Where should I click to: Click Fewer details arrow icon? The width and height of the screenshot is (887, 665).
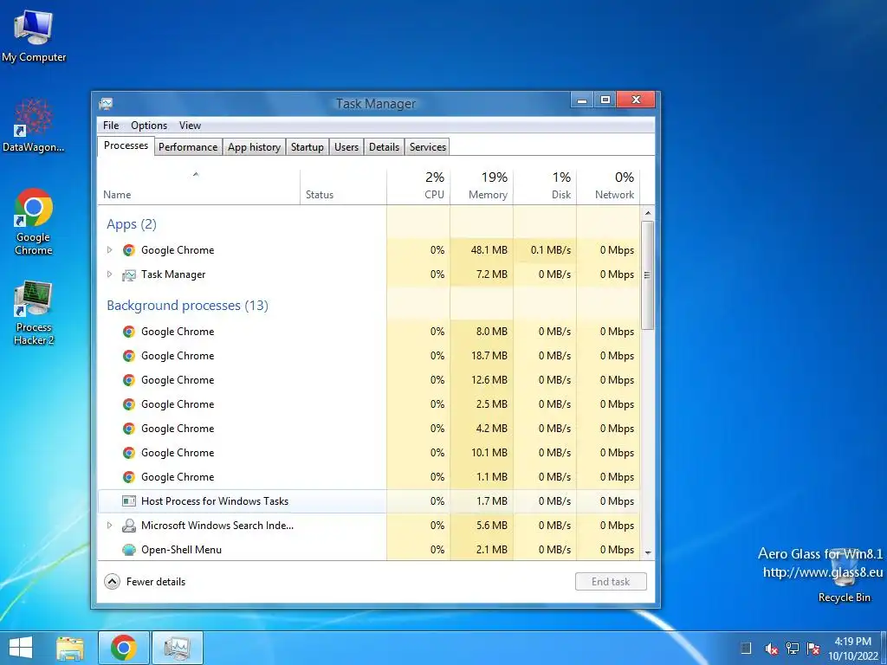click(112, 581)
